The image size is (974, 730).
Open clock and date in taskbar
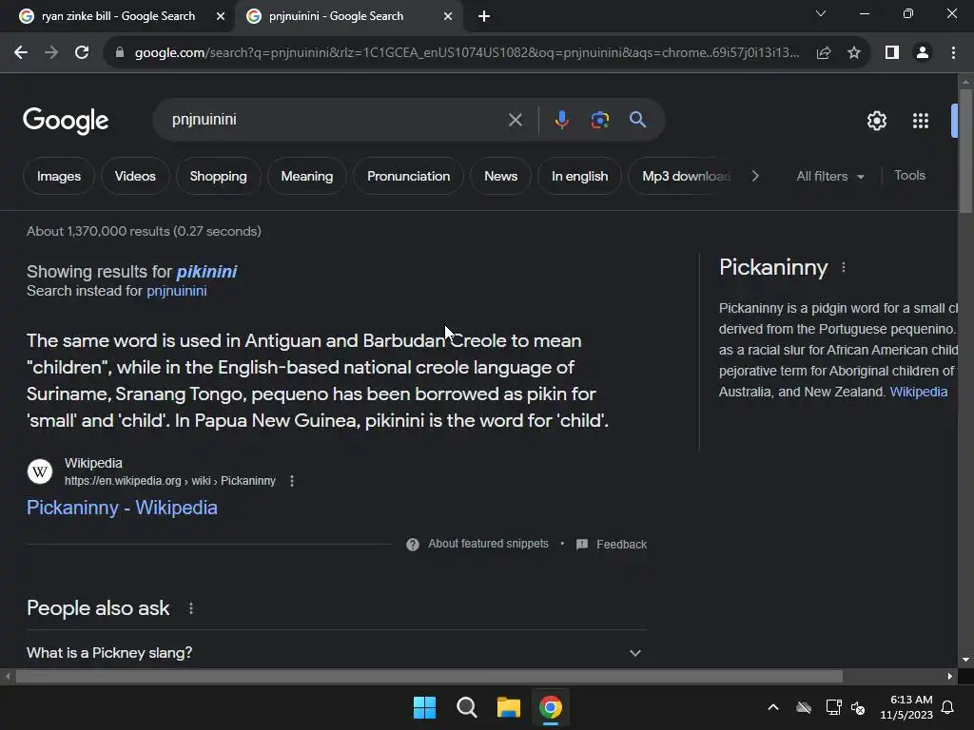(x=906, y=707)
